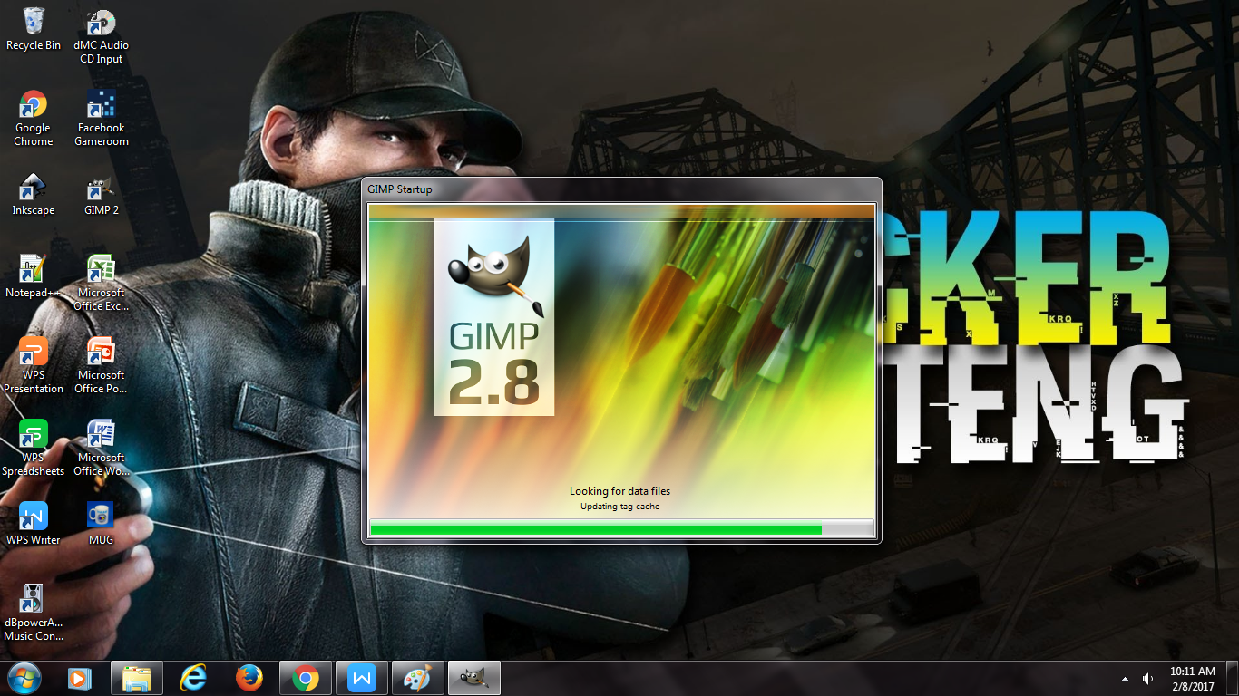Click the taskbar clock showing 10:11 AM
Screen dimensions: 1239x696
coord(1193,679)
